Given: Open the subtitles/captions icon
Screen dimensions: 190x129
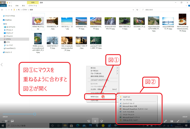Looking at the screenshot, I should click(x=12, y=121).
